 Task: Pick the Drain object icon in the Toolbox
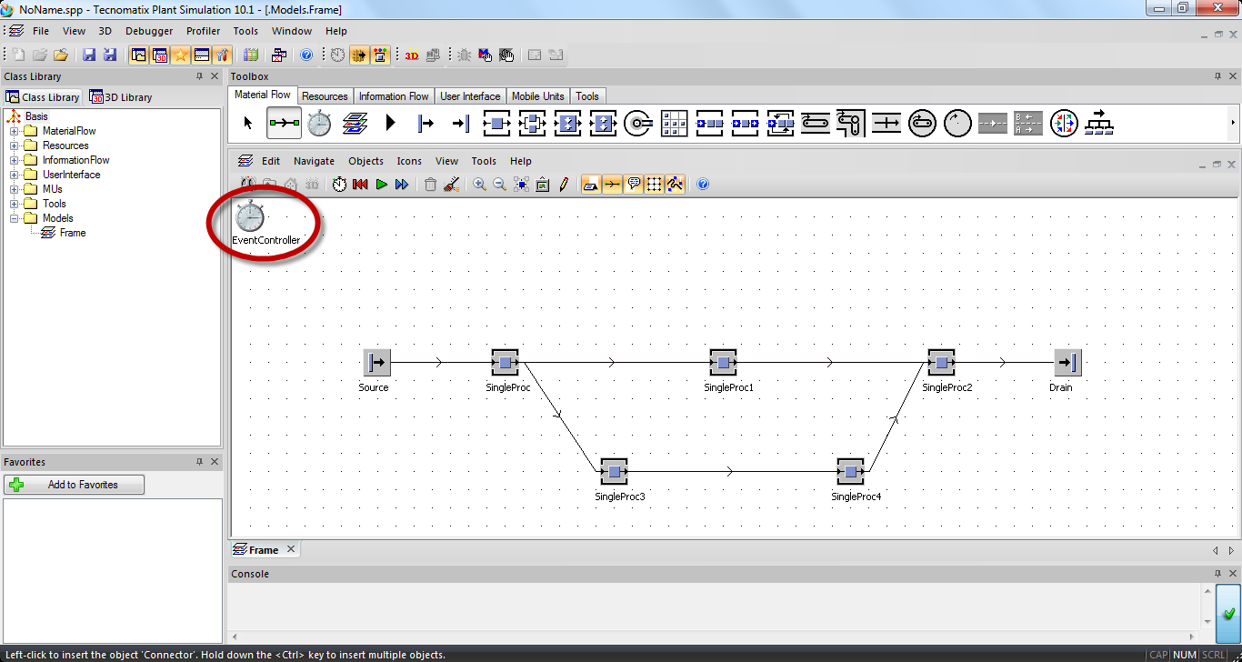point(461,123)
